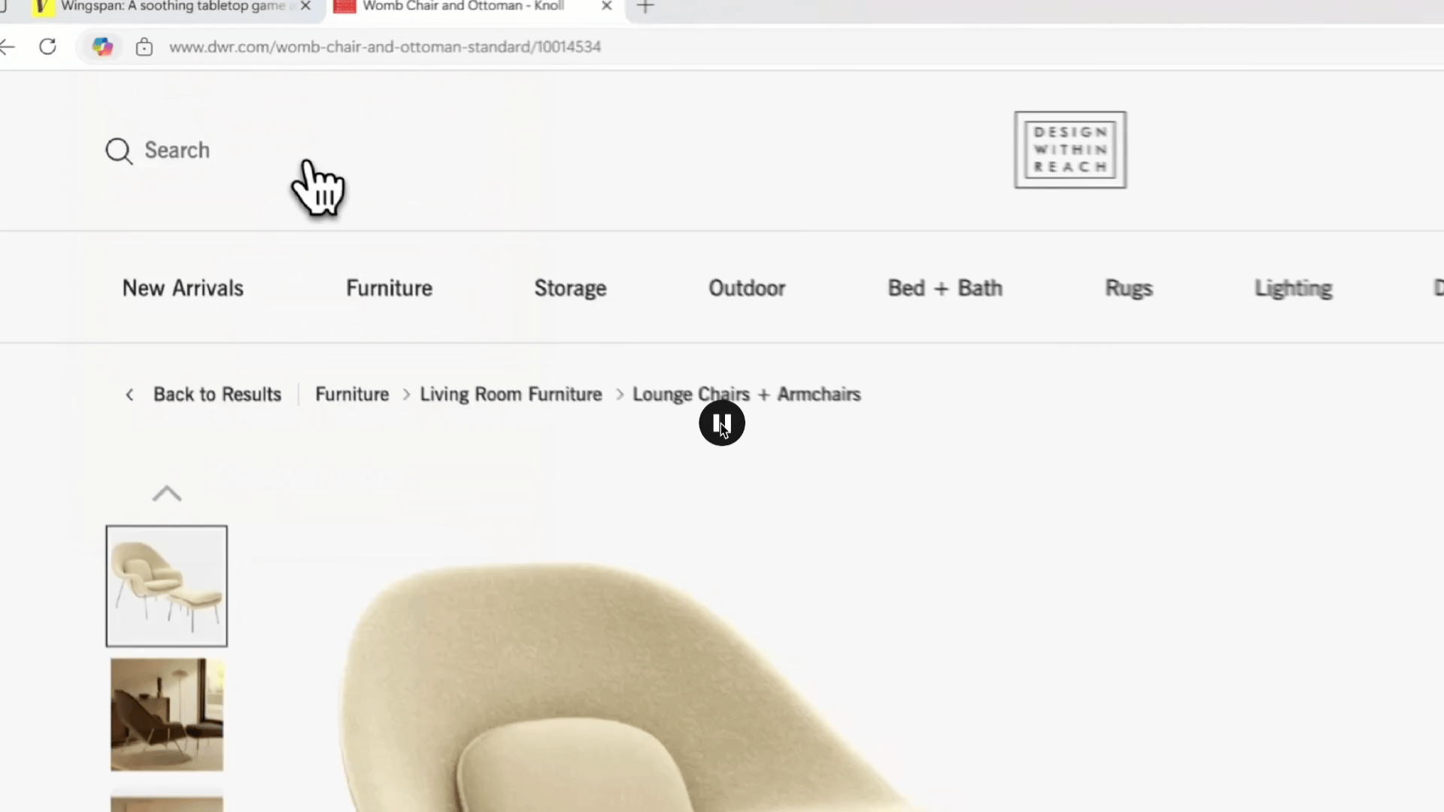Pause using the round pause button
1444x812 pixels.
pyautogui.click(x=721, y=423)
